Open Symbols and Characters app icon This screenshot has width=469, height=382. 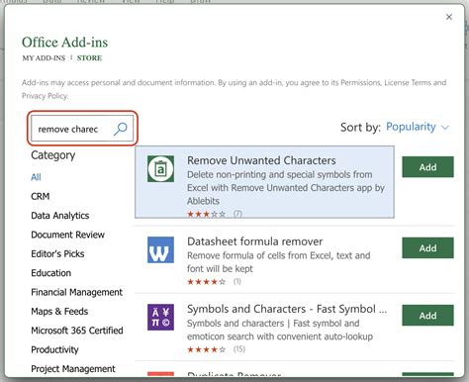coord(160,317)
